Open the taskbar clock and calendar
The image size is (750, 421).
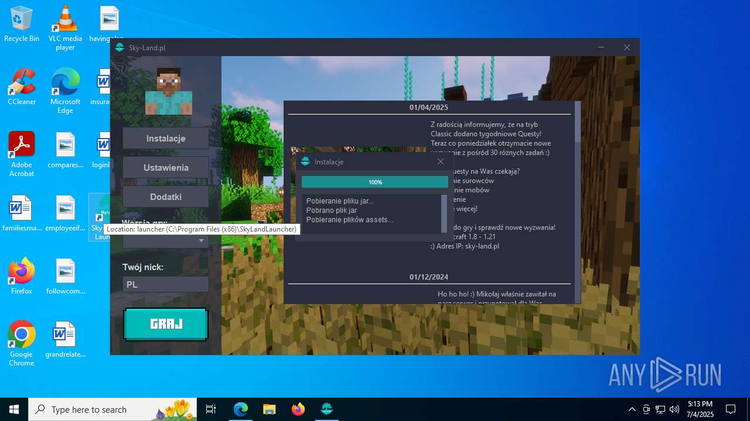coord(700,409)
